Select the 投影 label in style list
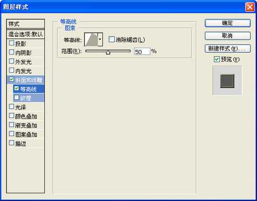The image size is (257, 201). coord(21,44)
